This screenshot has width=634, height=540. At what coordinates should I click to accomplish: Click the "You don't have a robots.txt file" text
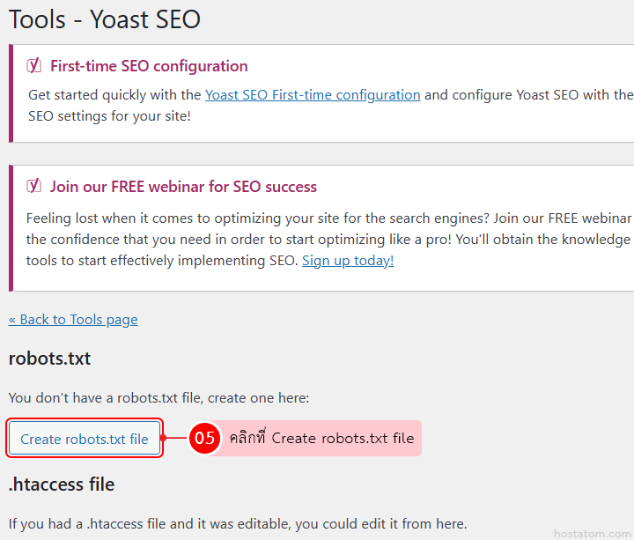click(158, 398)
